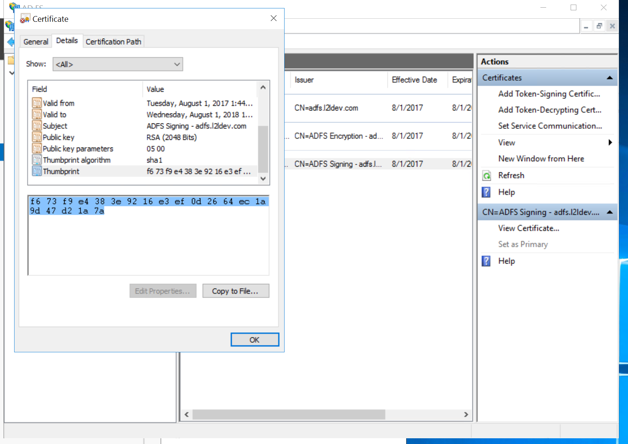Switch to the Details tab
Image resolution: width=628 pixels, height=444 pixels.
pos(67,41)
